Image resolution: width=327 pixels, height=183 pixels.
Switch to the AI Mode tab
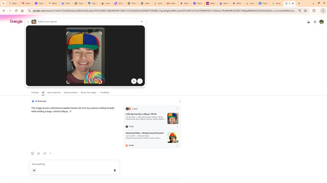35,92
